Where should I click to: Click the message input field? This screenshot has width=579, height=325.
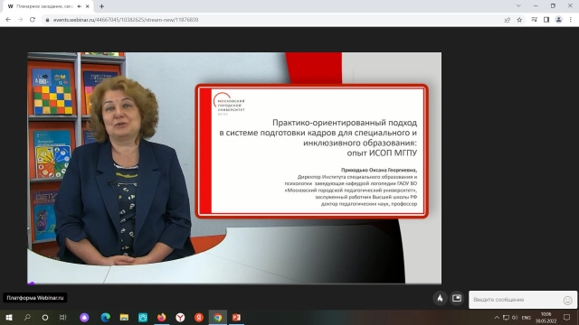pyautogui.click(x=517, y=300)
